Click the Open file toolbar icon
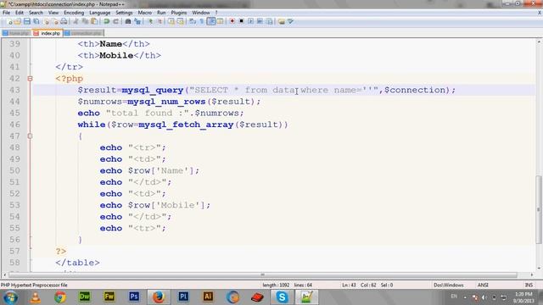This screenshot has height=305, width=543. pos(18,21)
